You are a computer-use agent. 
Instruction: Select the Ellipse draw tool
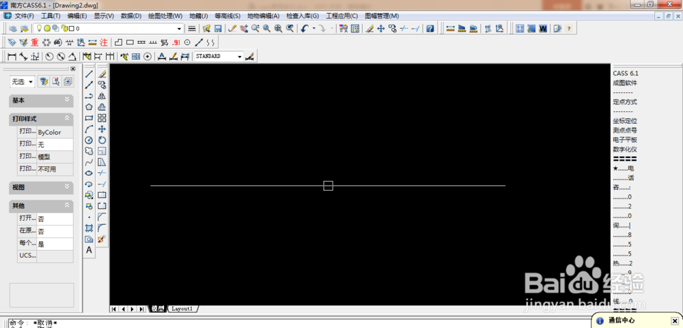point(89,173)
